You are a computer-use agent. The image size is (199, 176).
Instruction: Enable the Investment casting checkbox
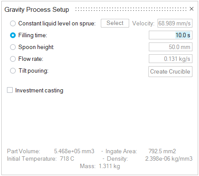10,90
